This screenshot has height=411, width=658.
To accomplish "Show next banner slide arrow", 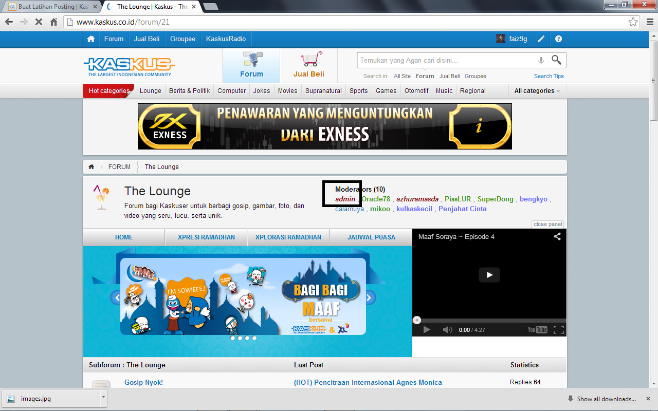I will (x=370, y=297).
